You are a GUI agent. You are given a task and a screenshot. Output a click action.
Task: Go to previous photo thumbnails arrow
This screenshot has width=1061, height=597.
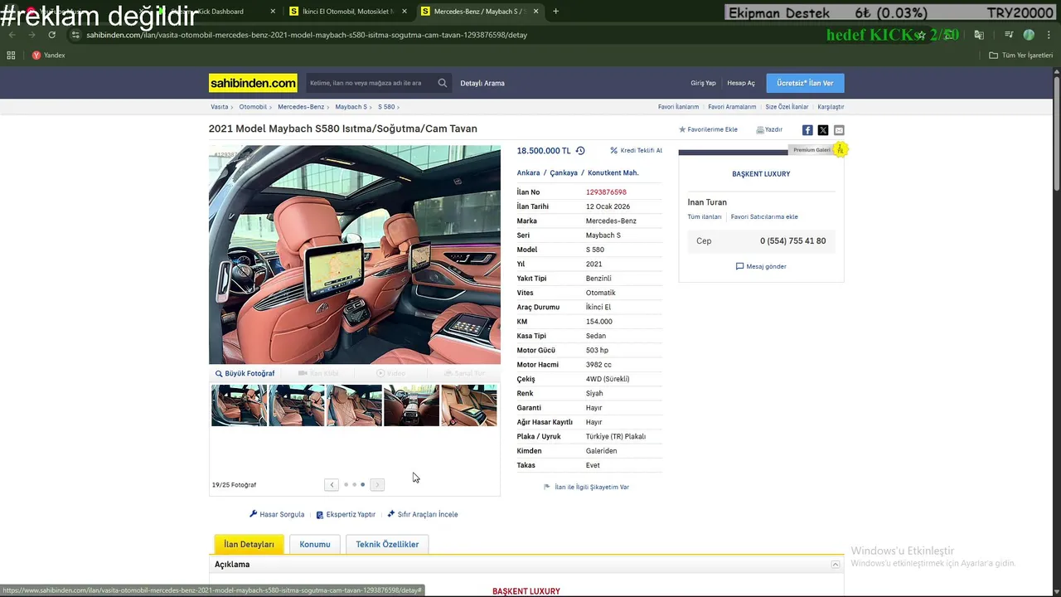pyautogui.click(x=332, y=485)
